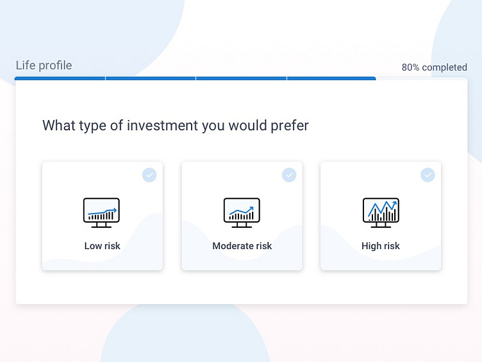Image resolution: width=482 pixels, height=362 pixels.
Task: Open the Life profile section title
Action: [44, 65]
